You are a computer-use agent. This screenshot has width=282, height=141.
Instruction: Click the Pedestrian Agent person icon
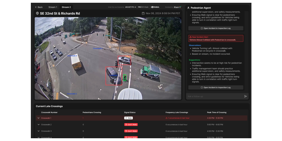click(x=188, y=8)
